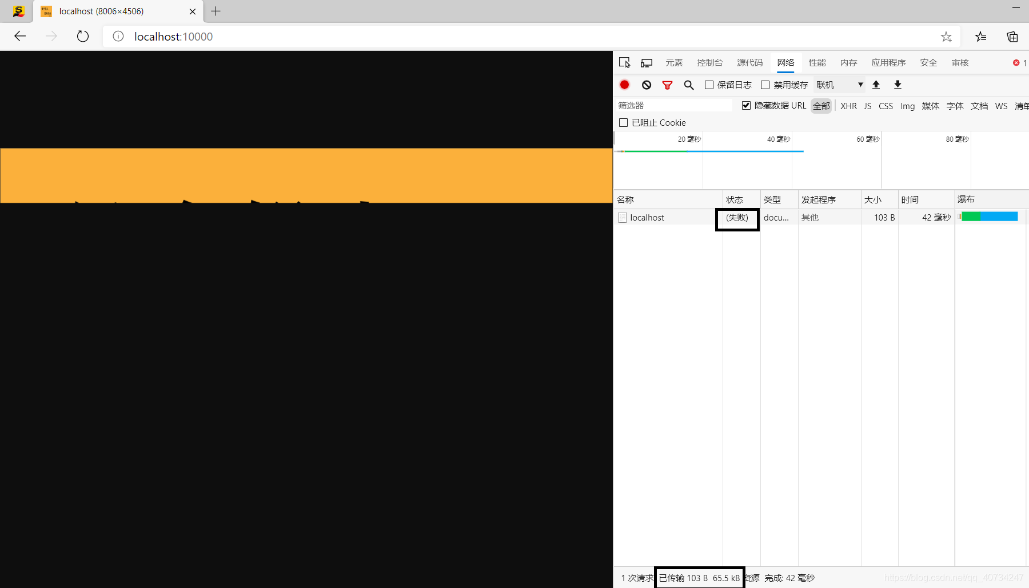The height and width of the screenshot is (588, 1029).
Task: Open the collections icon
Action: (1012, 37)
